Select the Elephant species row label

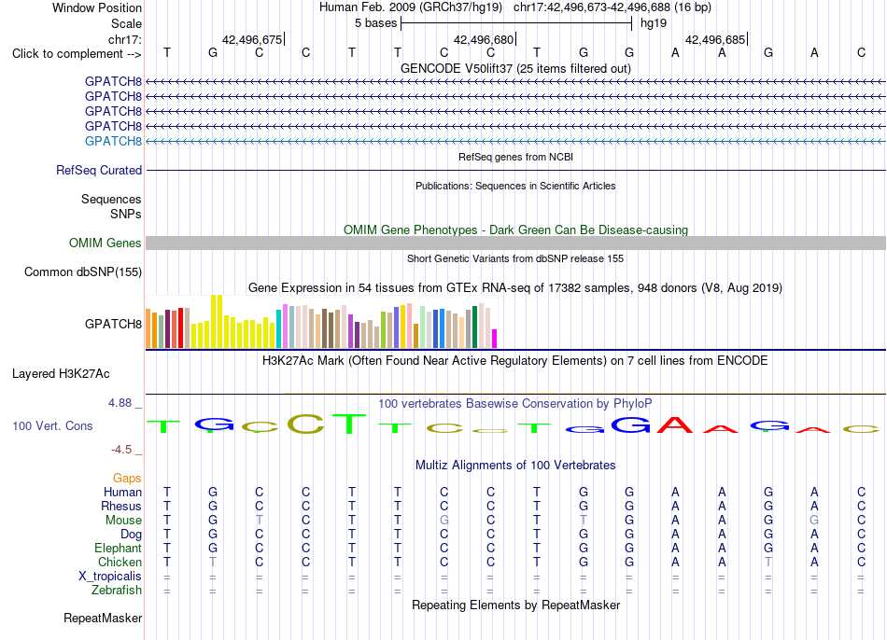[x=118, y=548]
